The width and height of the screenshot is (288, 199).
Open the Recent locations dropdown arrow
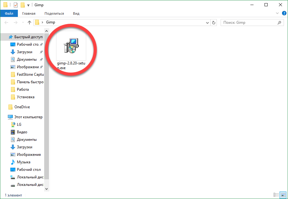tap(23, 23)
